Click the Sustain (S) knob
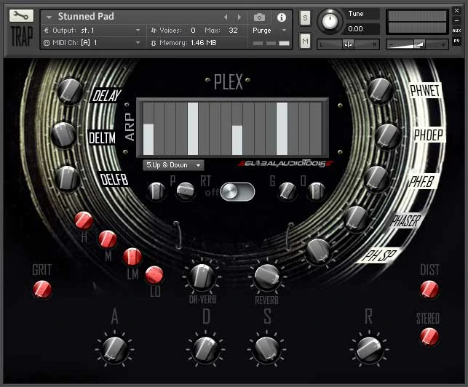The image size is (468, 387). point(266,349)
